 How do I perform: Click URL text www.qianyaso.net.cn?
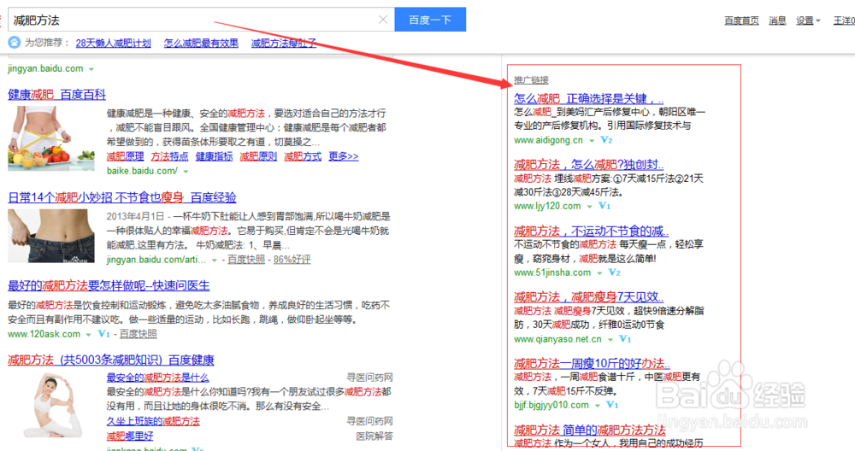coord(557,339)
